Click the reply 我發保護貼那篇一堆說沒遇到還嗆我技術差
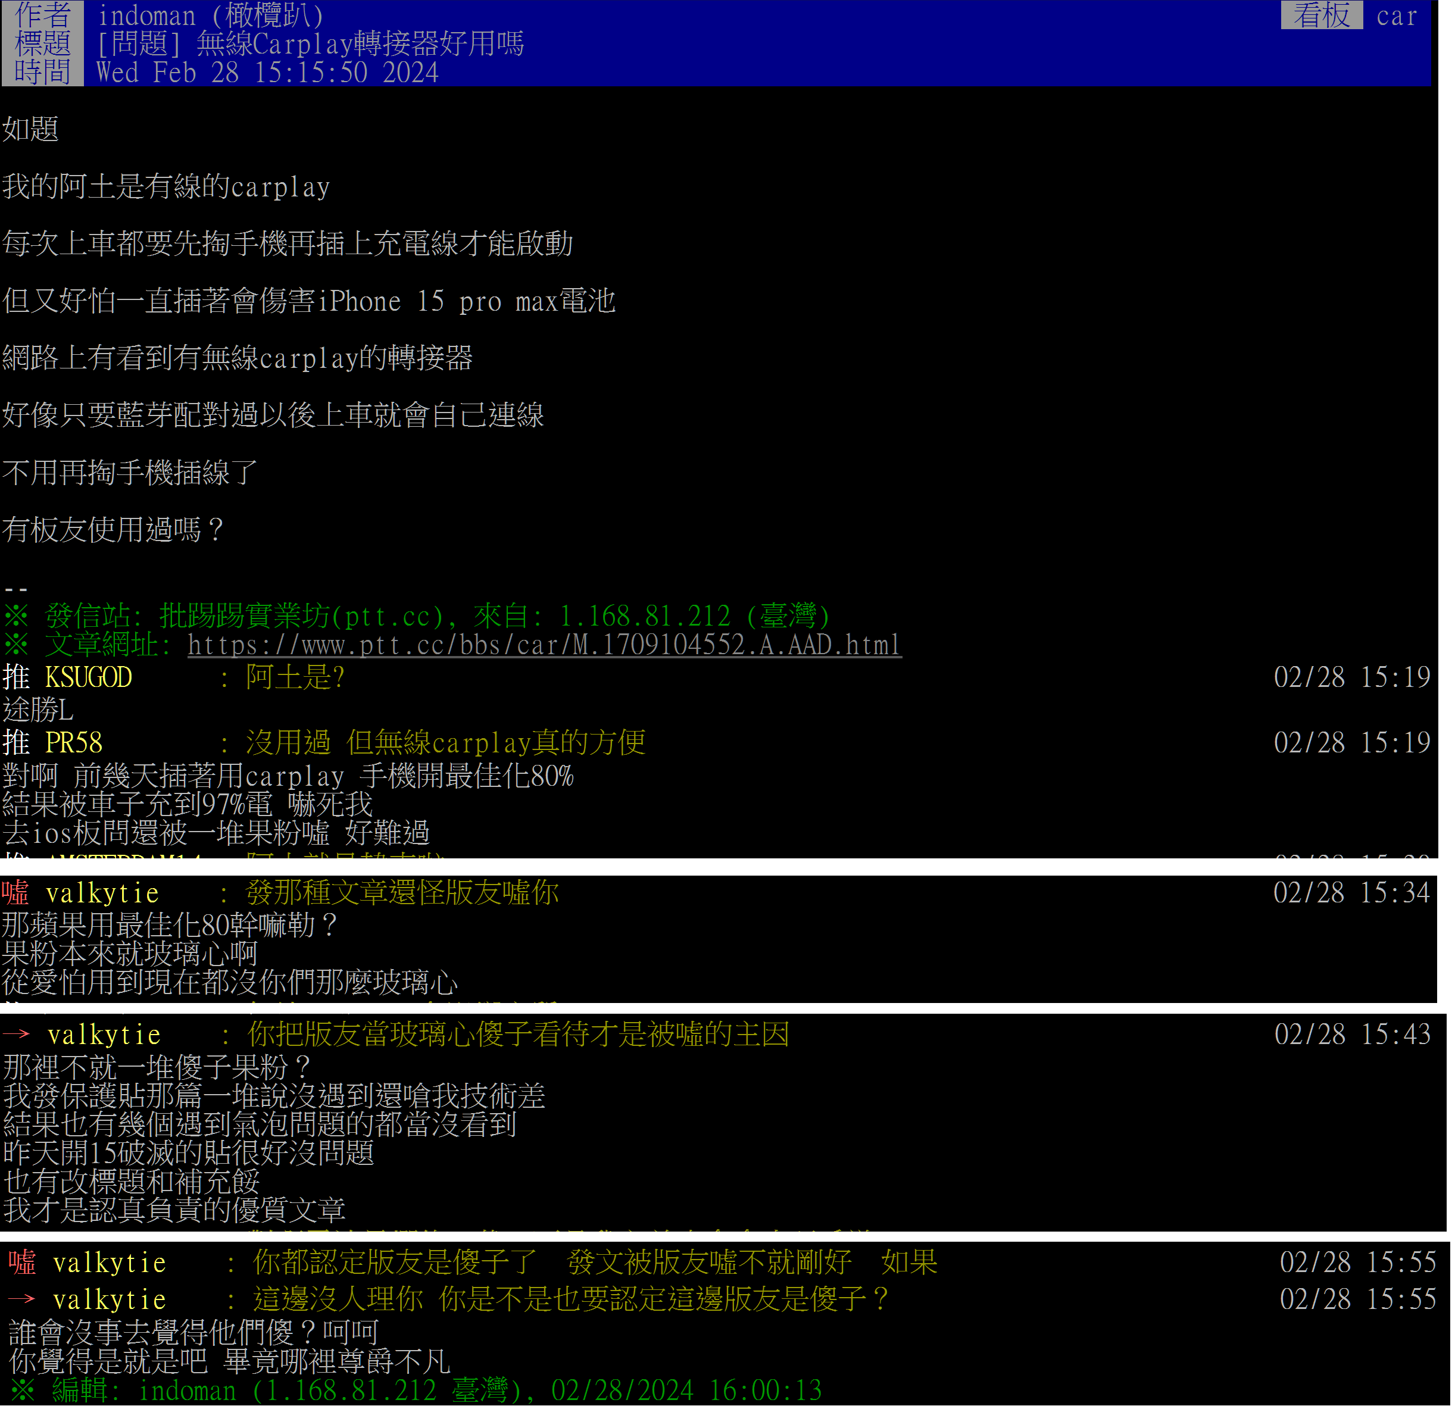This screenshot has height=1406, width=1455. click(x=274, y=1096)
